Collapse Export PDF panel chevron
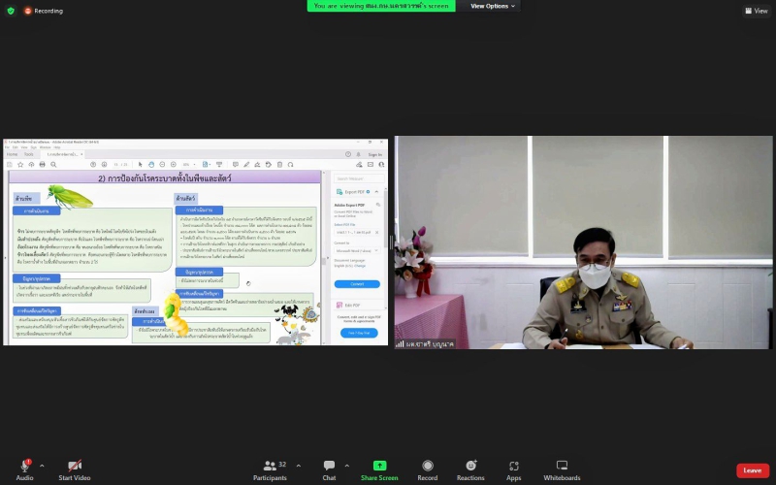The width and height of the screenshot is (776, 485). [x=376, y=191]
